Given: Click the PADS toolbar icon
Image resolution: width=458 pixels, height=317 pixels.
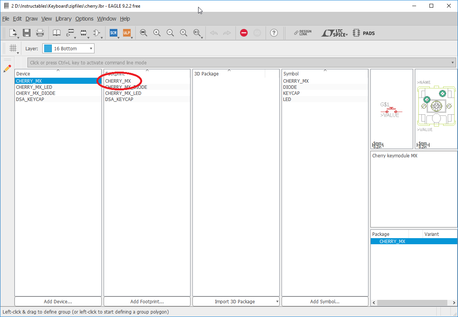Looking at the screenshot, I should [364, 33].
